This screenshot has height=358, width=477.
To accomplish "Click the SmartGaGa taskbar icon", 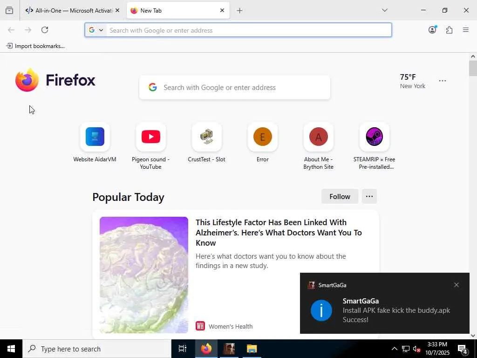I will tap(229, 349).
